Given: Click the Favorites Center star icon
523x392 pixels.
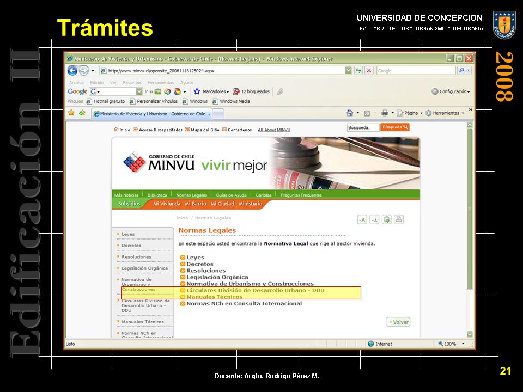Looking at the screenshot, I should [x=71, y=113].
